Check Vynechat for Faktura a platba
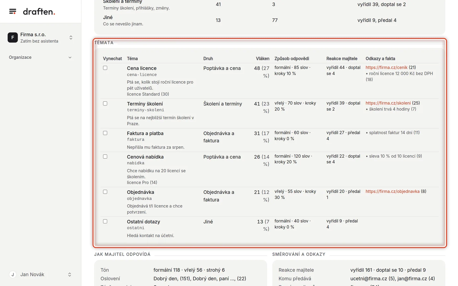 tap(105, 133)
